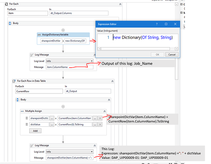Click the sharepointDictVar field in Multiple Assign
Viewport: 211px width, 164px height.
pyautogui.click(x=39, y=118)
